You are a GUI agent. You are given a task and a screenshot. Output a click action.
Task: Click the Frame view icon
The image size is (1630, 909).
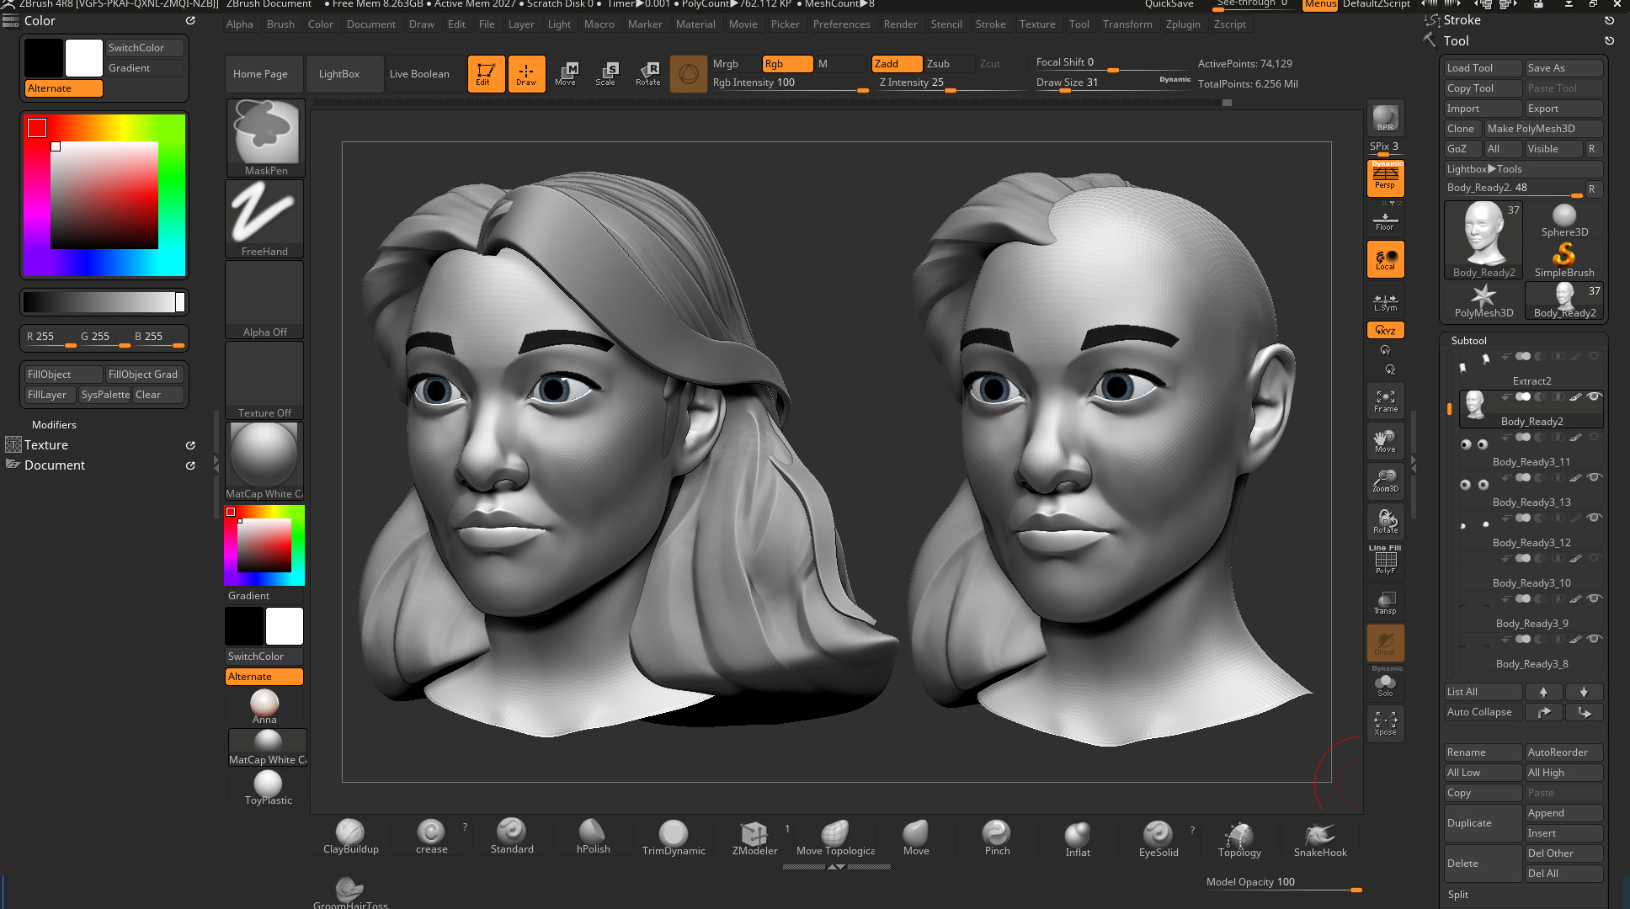(1385, 401)
